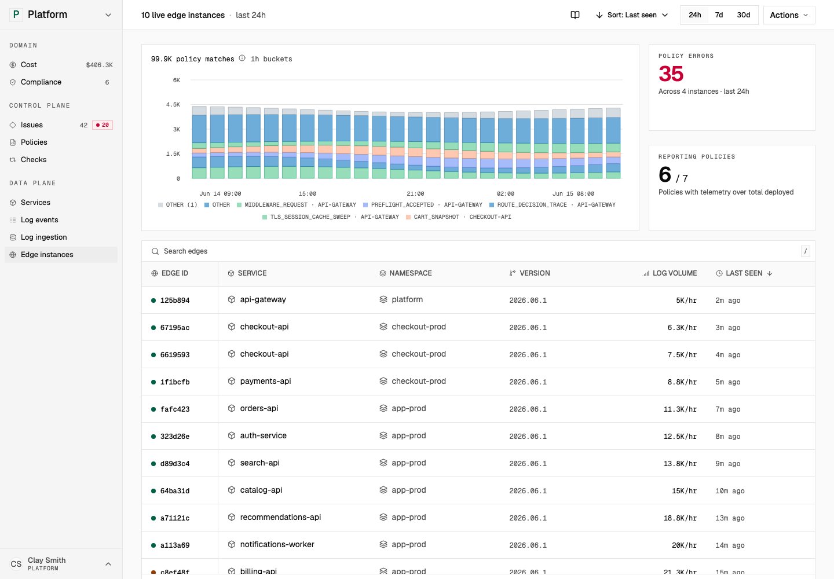This screenshot has height=579, width=834.
Task: Toggle PREFLIGHT_ACCEPTED legend series
Action: point(423,205)
